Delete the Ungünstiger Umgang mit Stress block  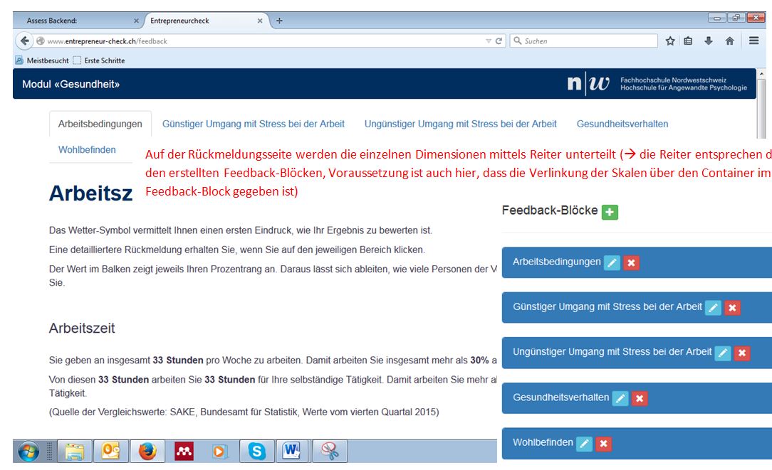point(742,353)
